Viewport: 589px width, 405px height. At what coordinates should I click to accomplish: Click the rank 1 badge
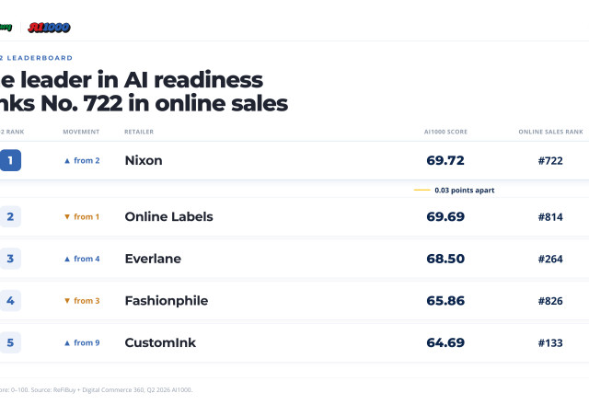point(10,160)
